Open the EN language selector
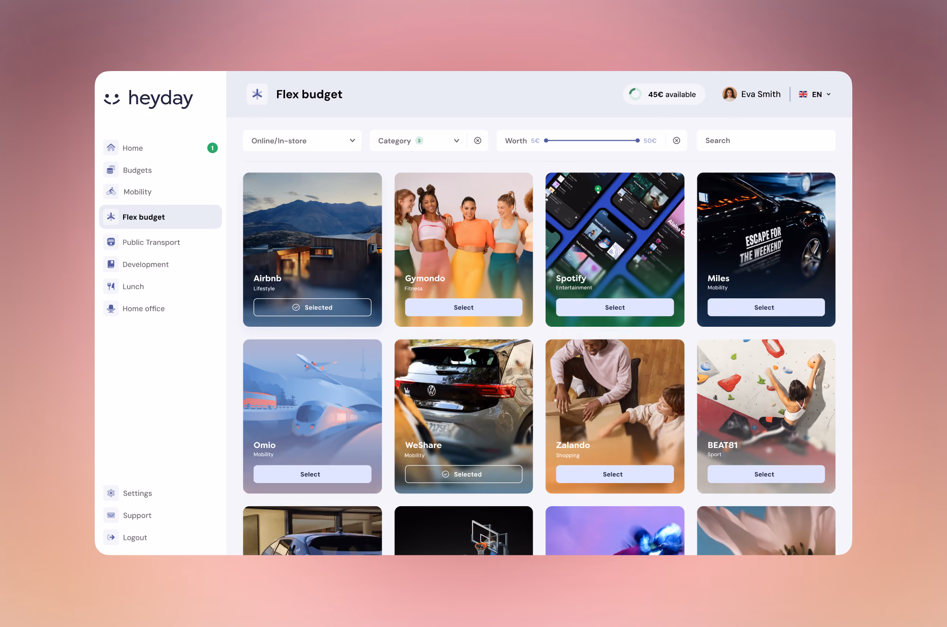 815,94
